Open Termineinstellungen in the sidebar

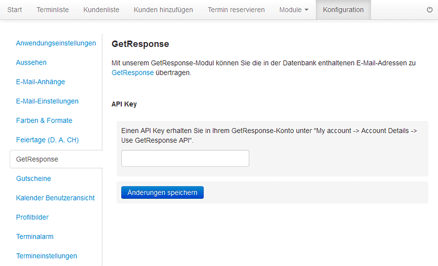[46, 256]
